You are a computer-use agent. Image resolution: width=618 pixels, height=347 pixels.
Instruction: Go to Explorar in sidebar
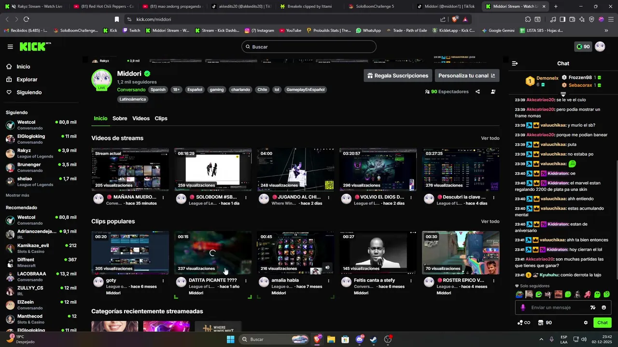tap(22, 80)
